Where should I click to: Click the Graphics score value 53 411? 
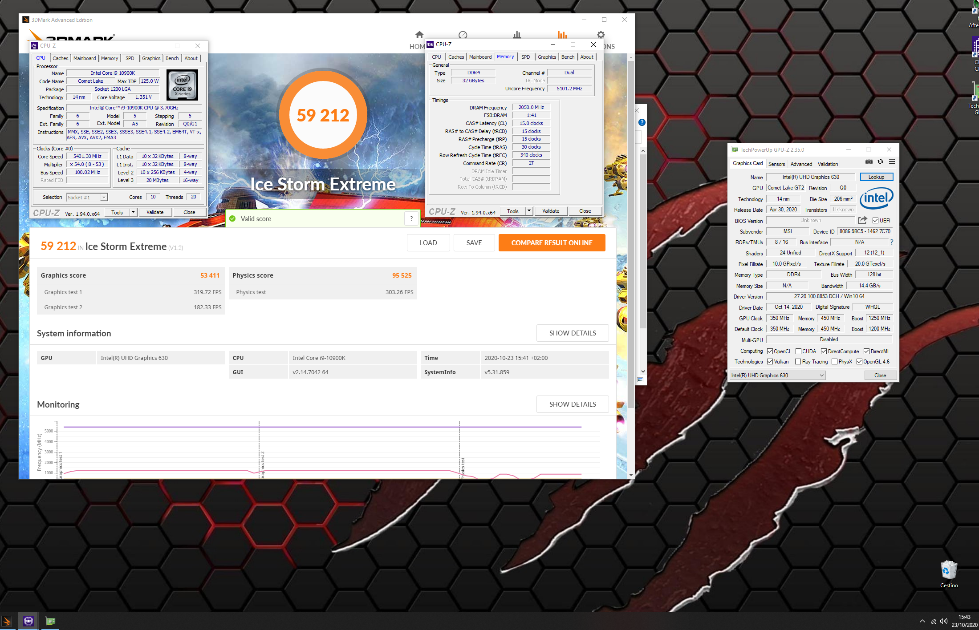coord(210,275)
